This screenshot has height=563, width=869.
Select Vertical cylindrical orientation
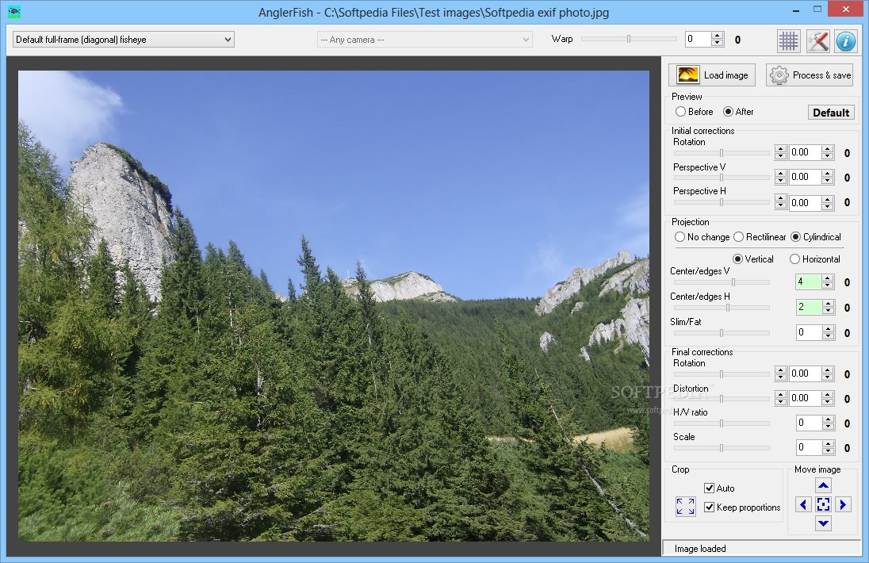(753, 259)
